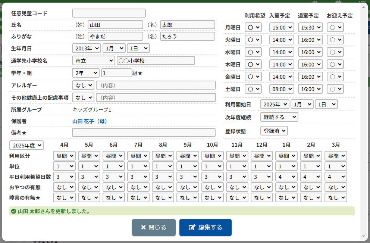The height and width of the screenshot is (243, 370).
Task: Toggle Wednesday 利用希望 circle selector
Action: pyautogui.click(x=253, y=52)
